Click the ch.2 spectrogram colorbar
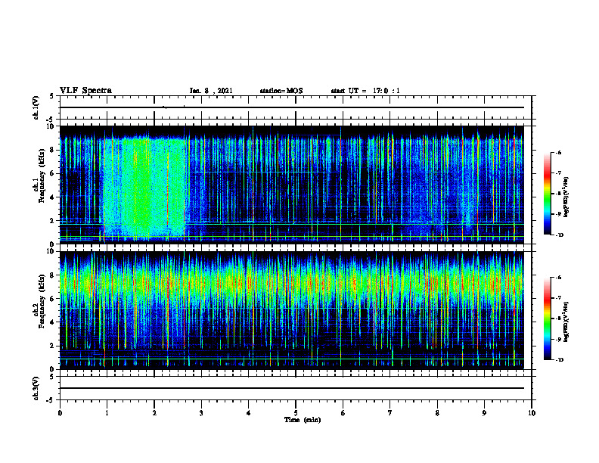The width and height of the screenshot is (599, 463). (547, 319)
